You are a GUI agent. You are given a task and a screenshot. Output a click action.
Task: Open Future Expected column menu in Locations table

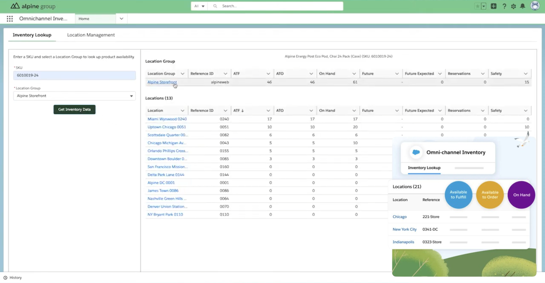pyautogui.click(x=440, y=111)
